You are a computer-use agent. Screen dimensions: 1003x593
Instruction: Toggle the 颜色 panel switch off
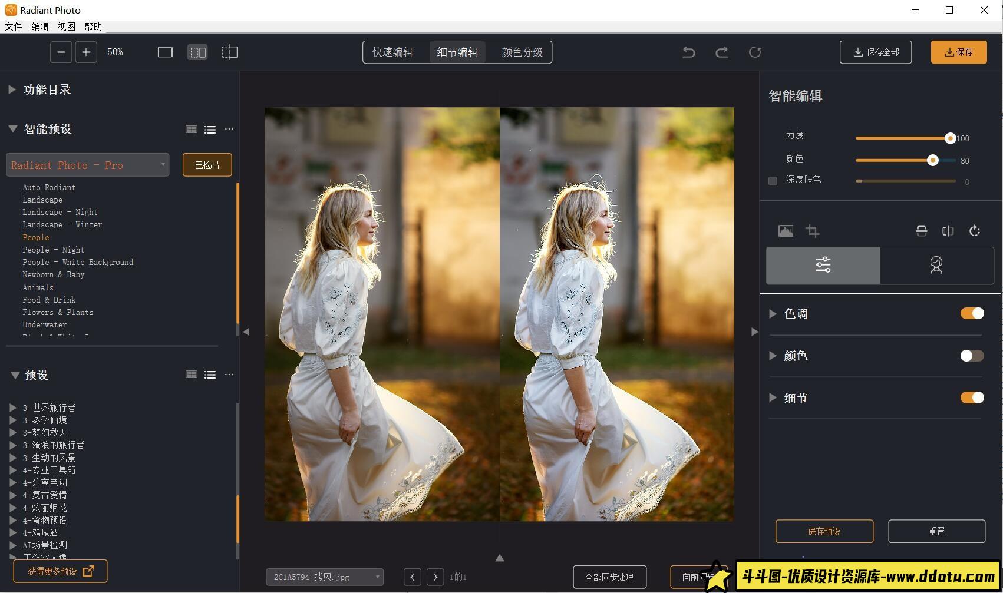971,355
